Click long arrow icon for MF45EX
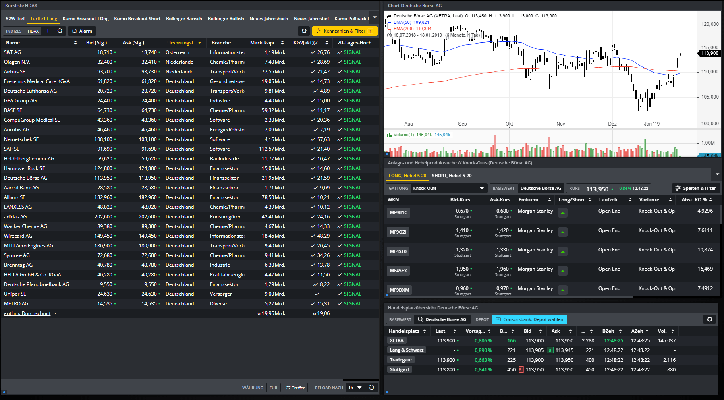 click(563, 271)
